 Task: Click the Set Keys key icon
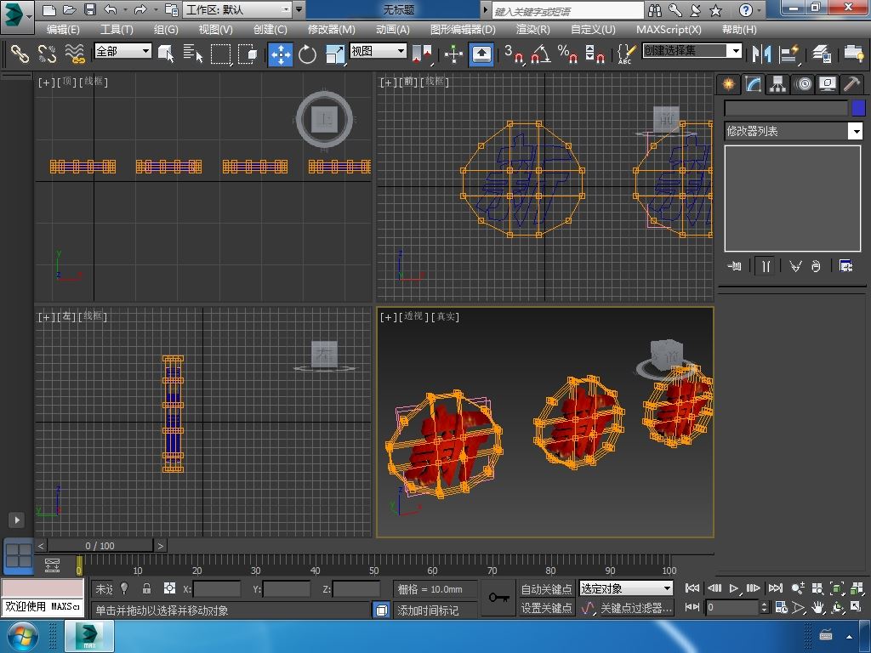(x=498, y=598)
